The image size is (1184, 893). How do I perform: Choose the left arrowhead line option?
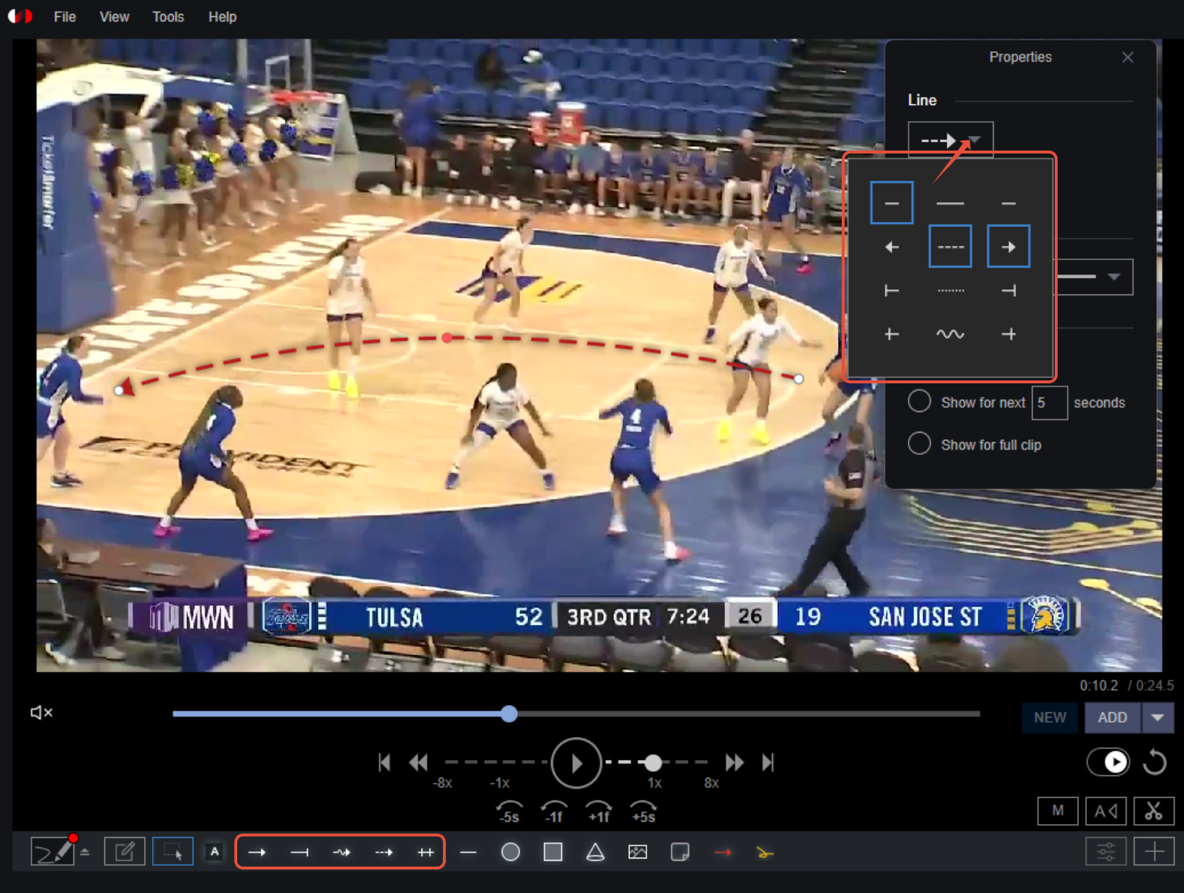[892, 247]
